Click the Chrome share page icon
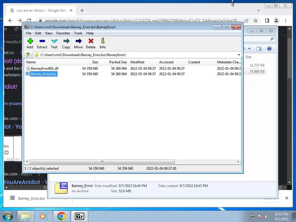The height and width of the screenshot is (222, 296). tap(246, 21)
